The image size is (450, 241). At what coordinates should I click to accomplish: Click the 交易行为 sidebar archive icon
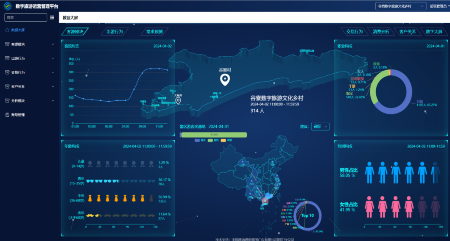7,72
